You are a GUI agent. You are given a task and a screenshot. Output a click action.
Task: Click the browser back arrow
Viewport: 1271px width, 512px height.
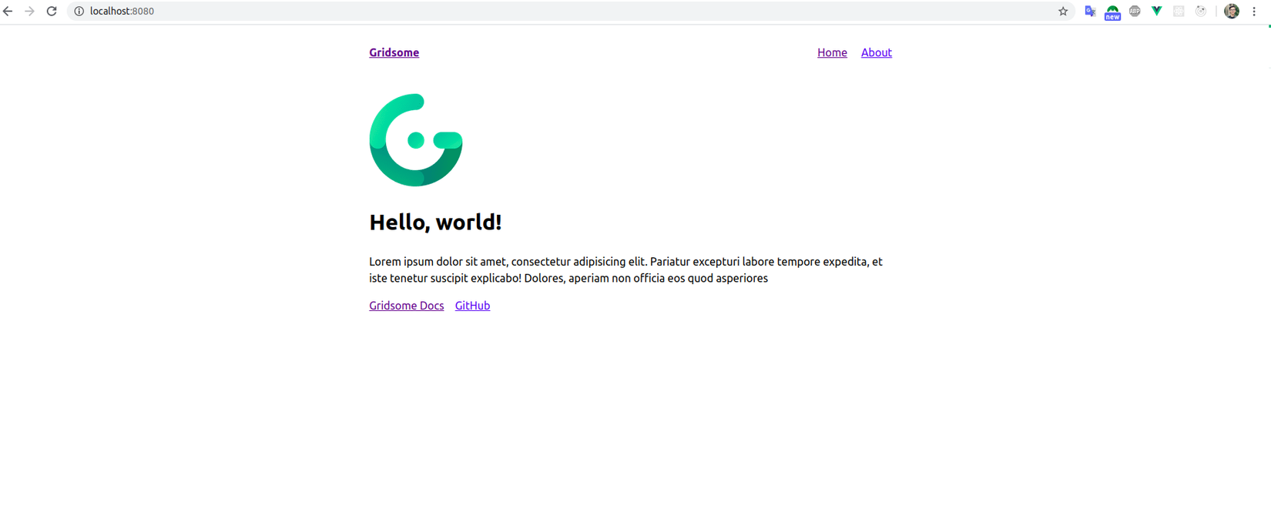click(8, 11)
